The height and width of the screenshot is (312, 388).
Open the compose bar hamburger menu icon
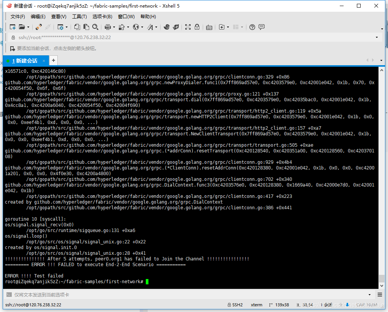point(380,295)
